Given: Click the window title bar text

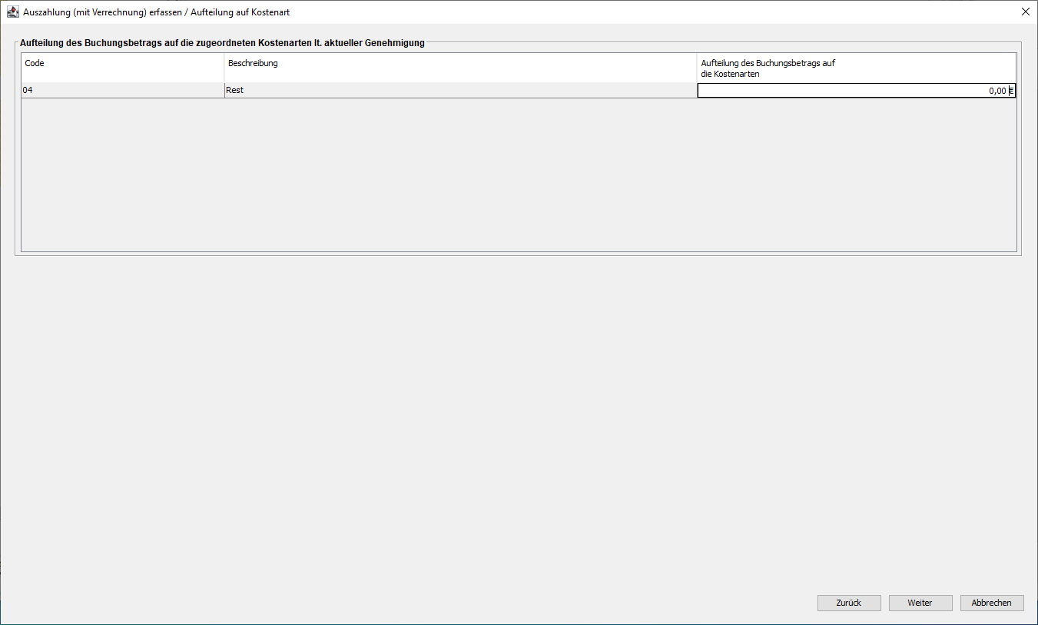Looking at the screenshot, I should pyautogui.click(x=156, y=12).
